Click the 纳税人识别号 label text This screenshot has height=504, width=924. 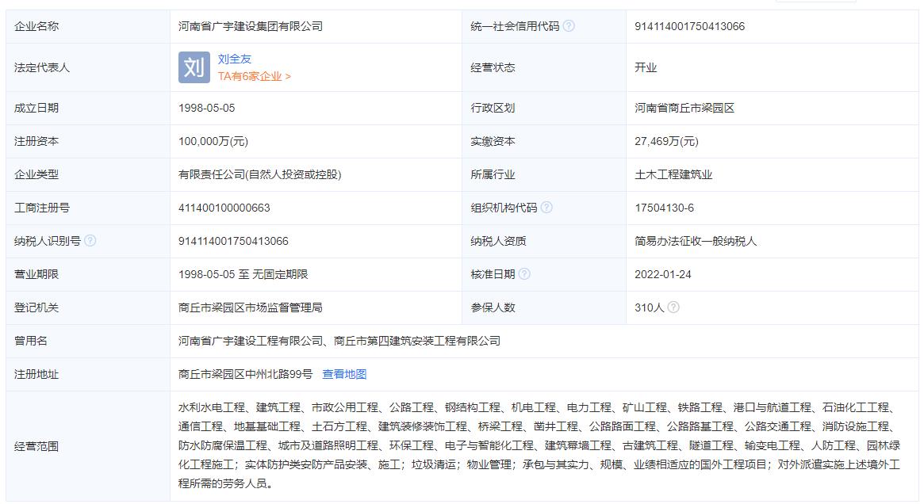click(47, 241)
